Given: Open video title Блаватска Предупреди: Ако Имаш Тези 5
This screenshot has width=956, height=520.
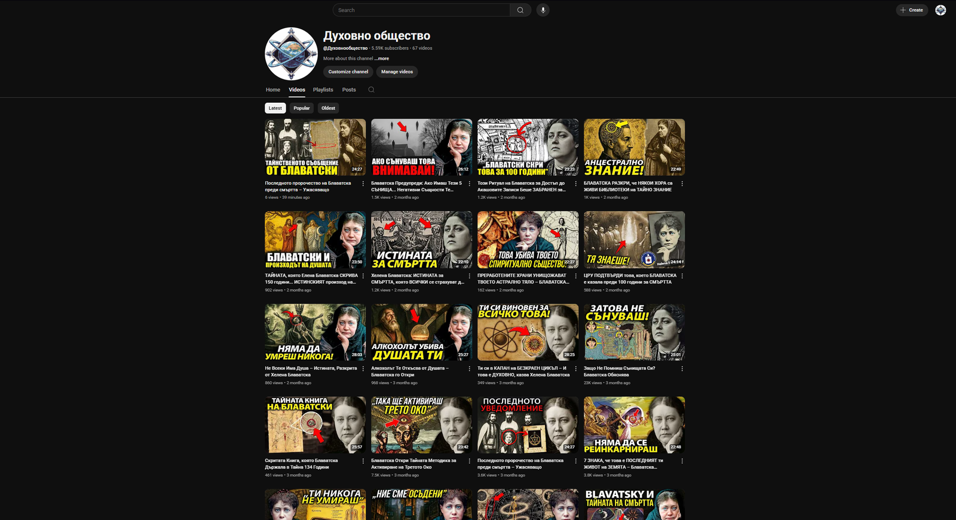Looking at the screenshot, I should [x=416, y=186].
